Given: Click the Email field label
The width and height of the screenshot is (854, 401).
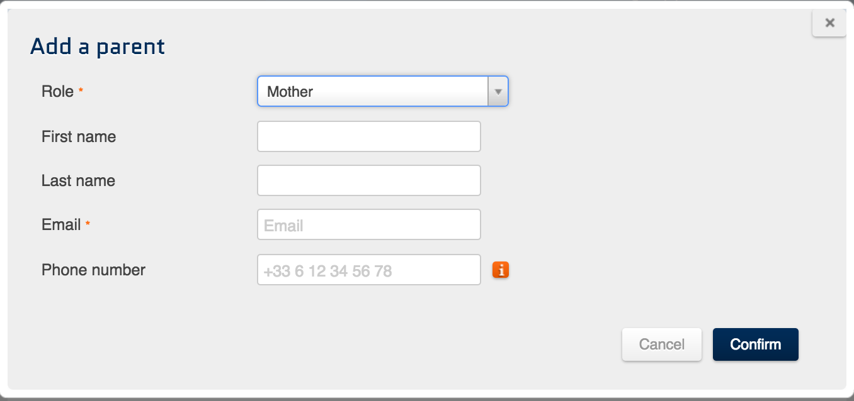Looking at the screenshot, I should pyautogui.click(x=61, y=225).
